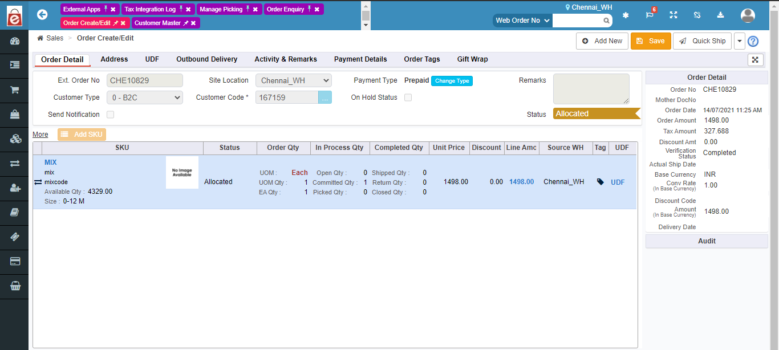Select the tags icon in left sidebar
This screenshot has height=350, width=779.
point(14,237)
